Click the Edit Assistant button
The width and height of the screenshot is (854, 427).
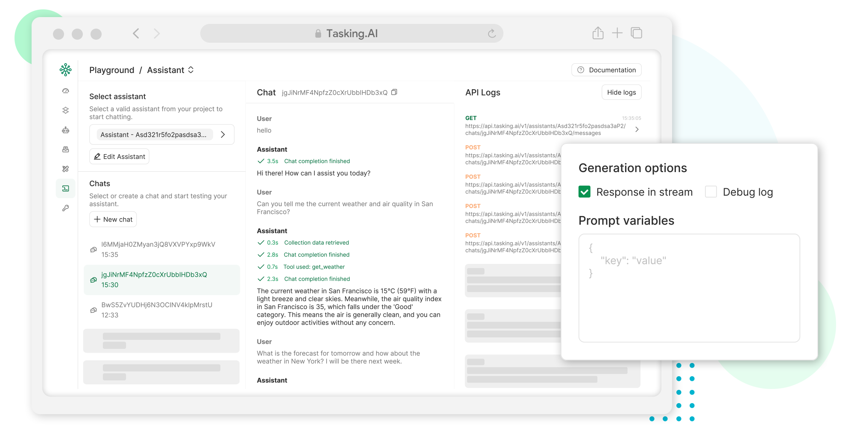[x=119, y=156]
